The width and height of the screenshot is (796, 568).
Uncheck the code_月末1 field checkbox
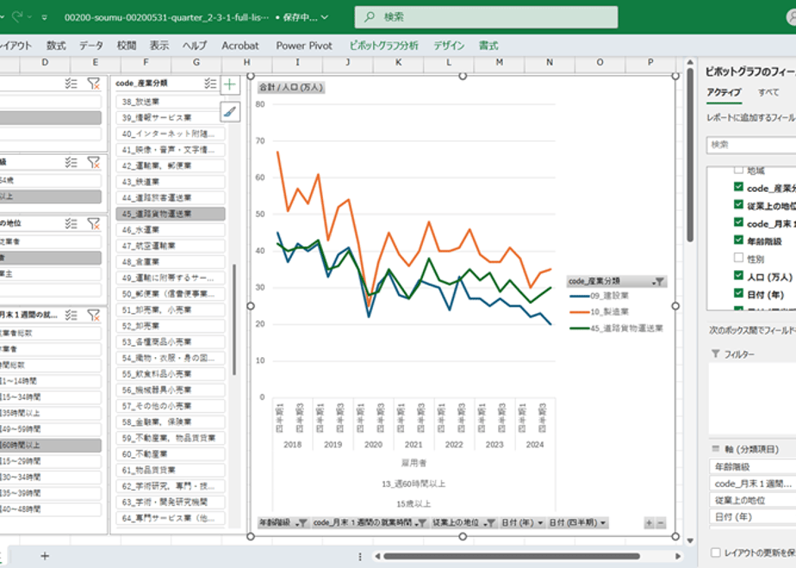pos(738,222)
